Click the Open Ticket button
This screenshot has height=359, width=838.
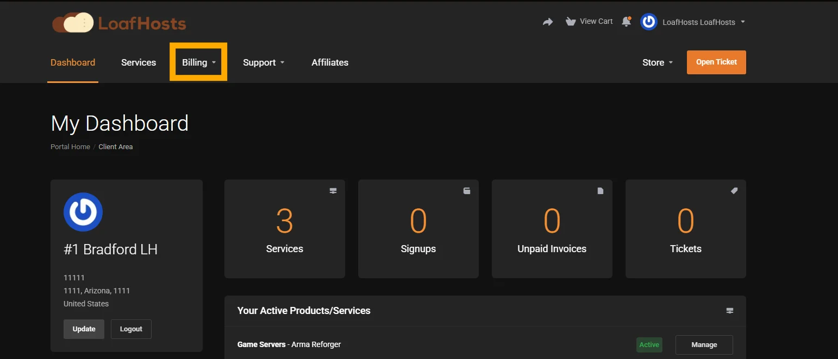tap(716, 62)
